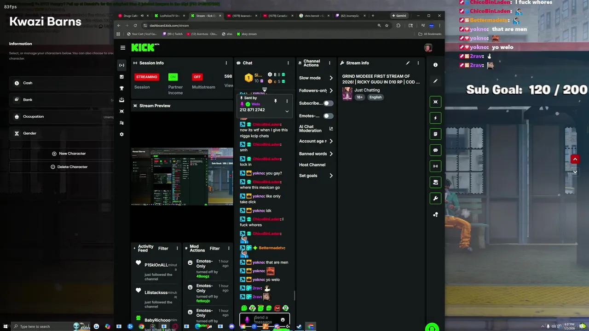Bookmark this page with the star icon
Image resolution: width=589 pixels, height=331 pixels.
[x=387, y=26]
